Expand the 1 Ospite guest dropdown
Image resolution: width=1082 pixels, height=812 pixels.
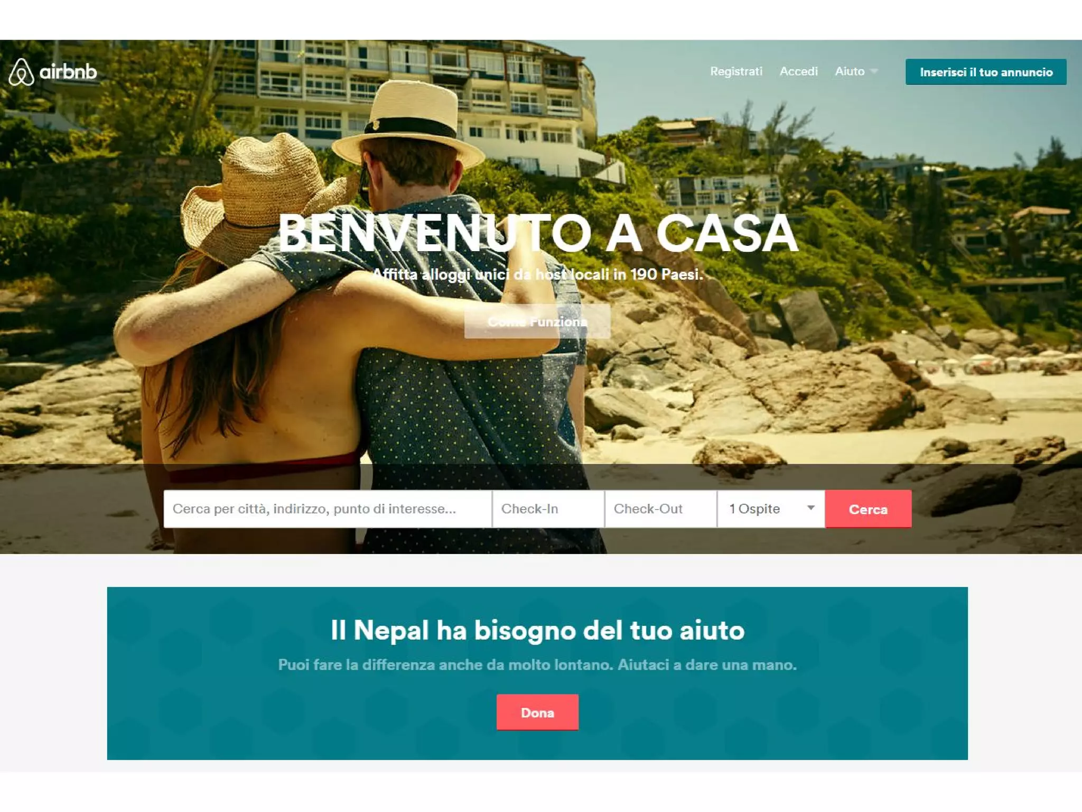tap(771, 509)
